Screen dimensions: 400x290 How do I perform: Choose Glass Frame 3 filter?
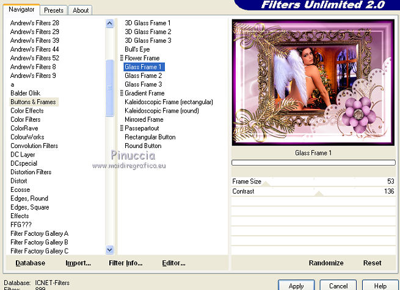[x=143, y=84]
